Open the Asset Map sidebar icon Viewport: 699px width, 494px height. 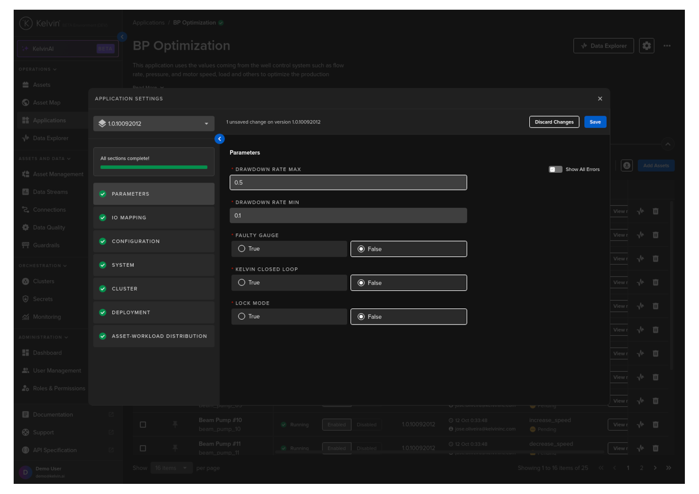(26, 103)
